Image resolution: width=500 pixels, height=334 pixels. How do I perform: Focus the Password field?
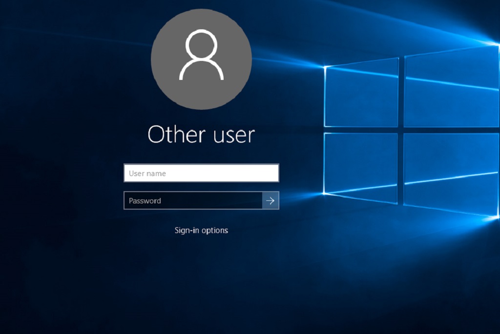coord(193,200)
